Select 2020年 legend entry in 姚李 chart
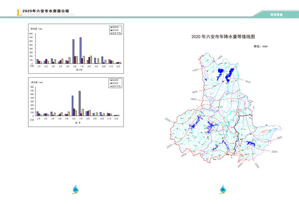299x204 pixels. (x=115, y=80)
